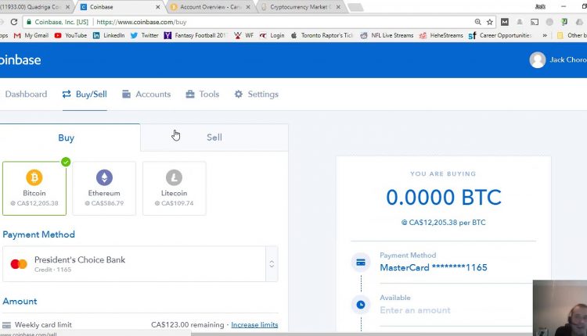Open the WF bookmark
The width and height of the screenshot is (587, 336).
pos(243,35)
